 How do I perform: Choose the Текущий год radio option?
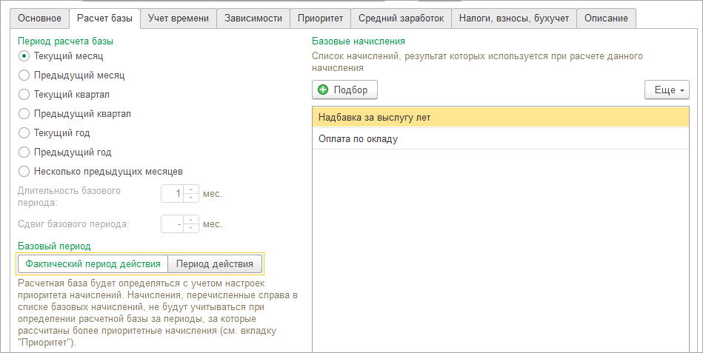[x=24, y=132]
